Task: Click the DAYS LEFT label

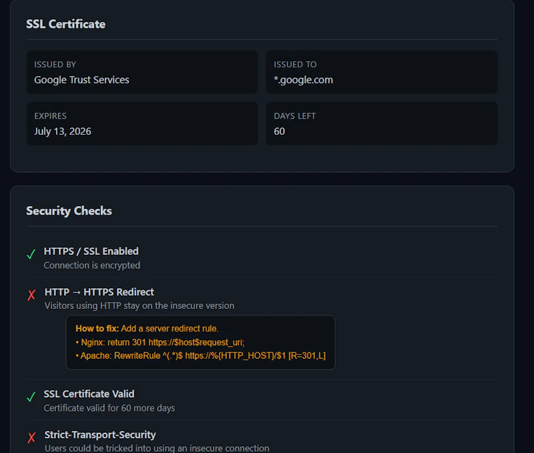Action: (294, 116)
